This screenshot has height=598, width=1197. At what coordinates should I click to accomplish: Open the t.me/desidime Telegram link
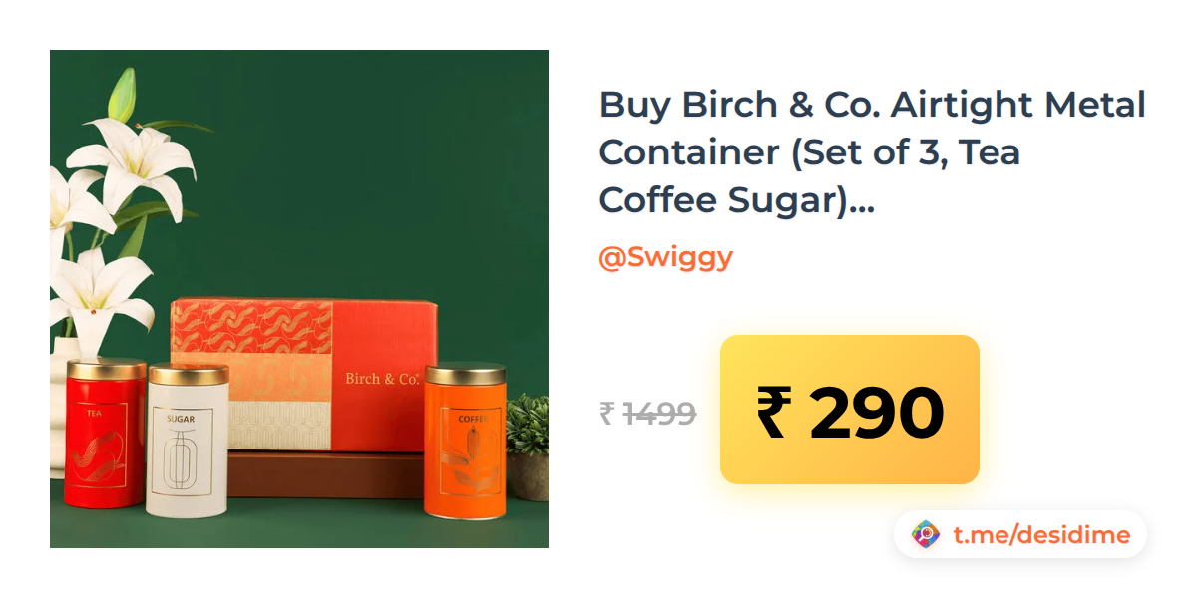(x=1041, y=535)
